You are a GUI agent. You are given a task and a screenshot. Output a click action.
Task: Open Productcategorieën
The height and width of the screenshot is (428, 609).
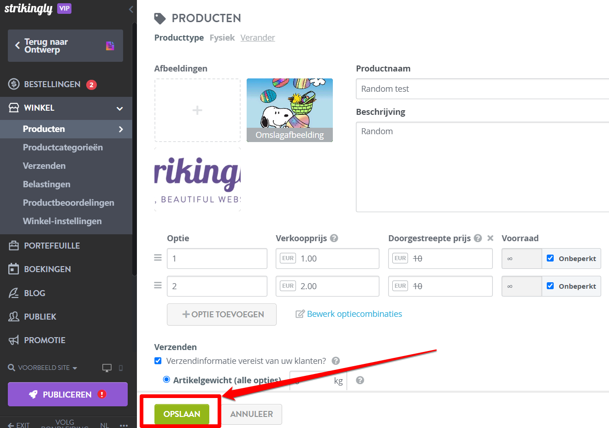coord(63,148)
